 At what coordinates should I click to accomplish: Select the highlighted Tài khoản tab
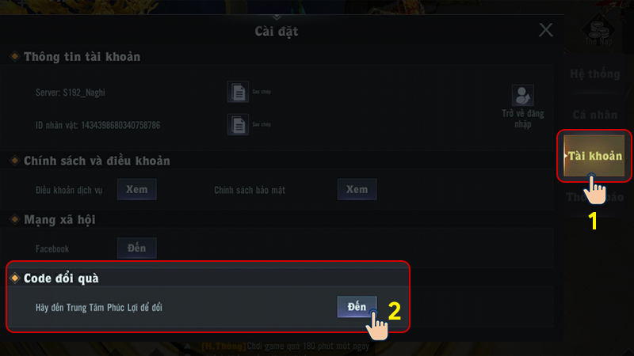pyautogui.click(x=594, y=156)
